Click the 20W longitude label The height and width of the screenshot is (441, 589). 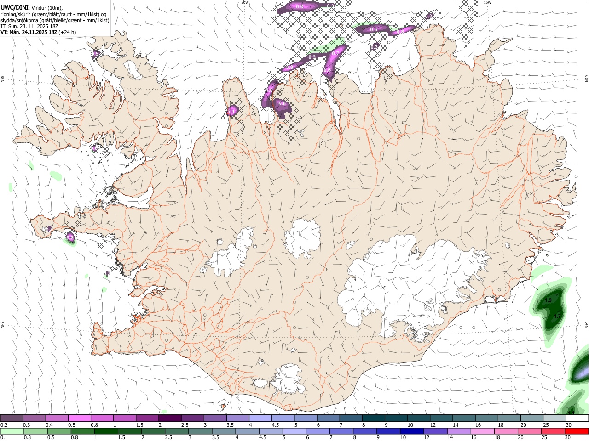[245, 2]
